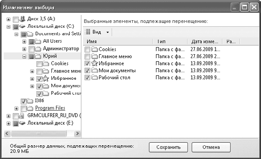
Task: Expand the All Users tree node
Action: point(24,41)
